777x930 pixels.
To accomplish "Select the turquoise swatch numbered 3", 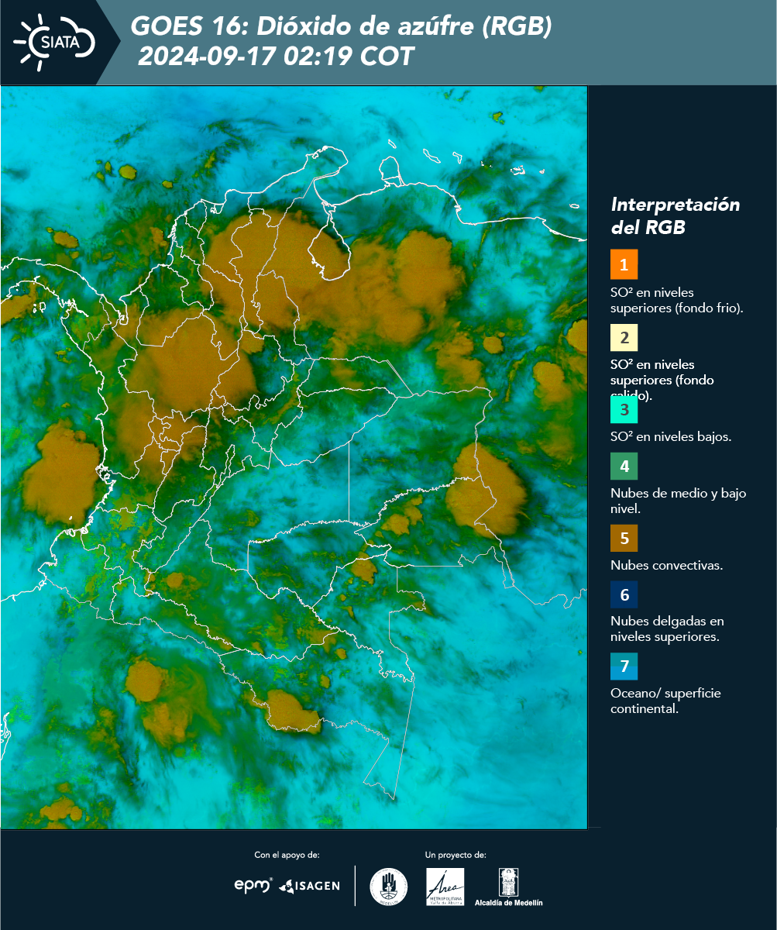I will pyautogui.click(x=624, y=409).
